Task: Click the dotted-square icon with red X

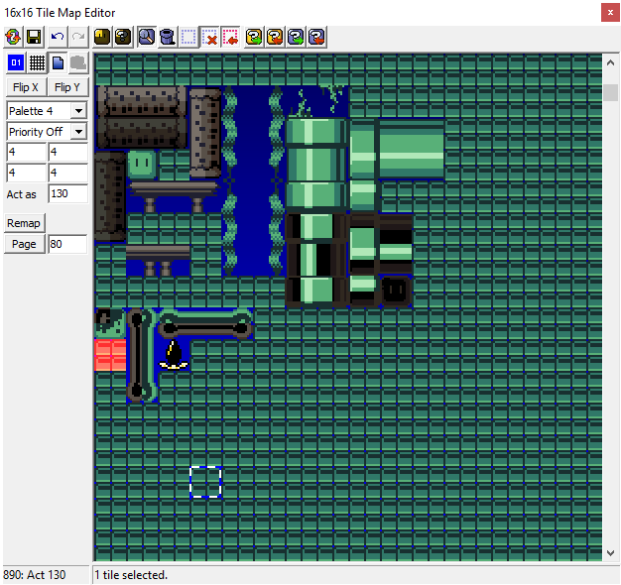Action: click(x=209, y=38)
